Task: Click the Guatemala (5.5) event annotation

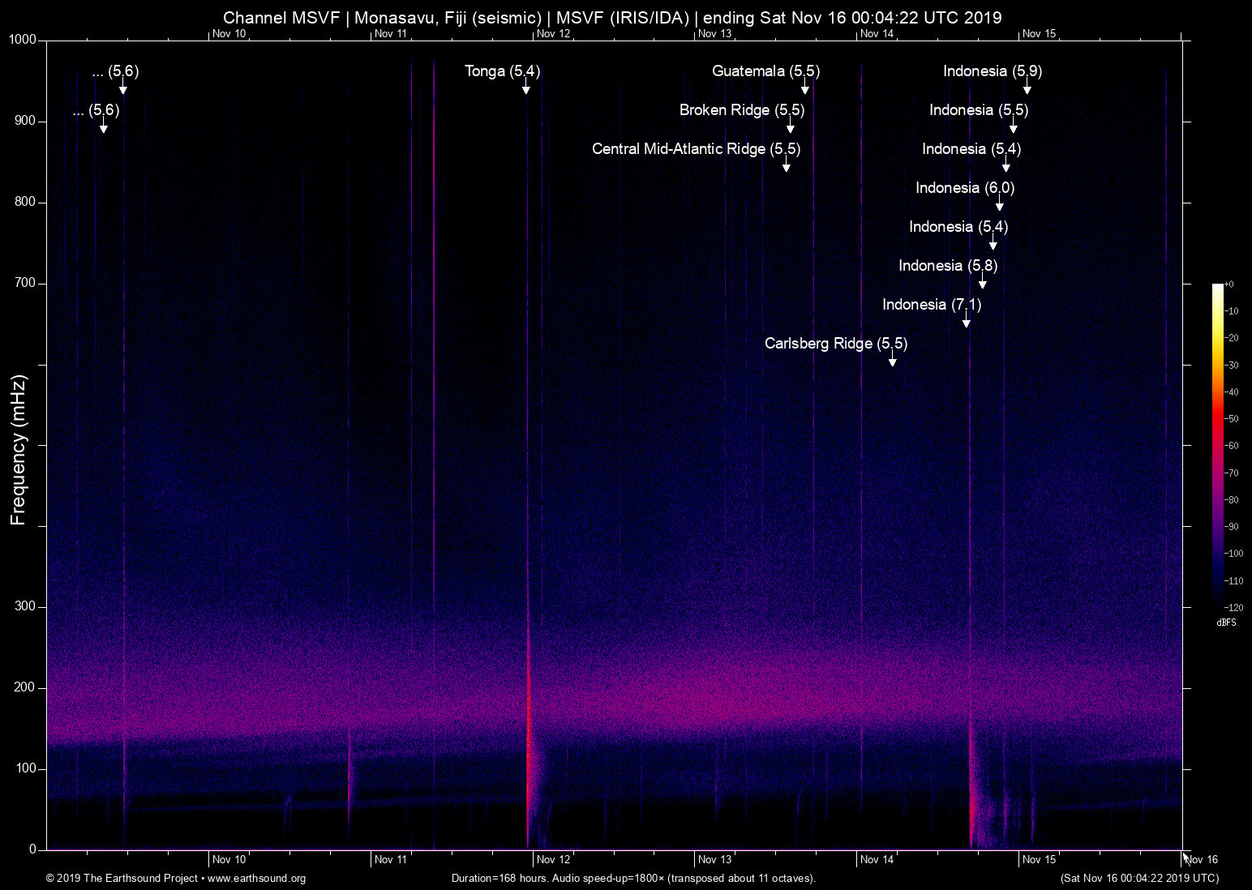Action: [765, 71]
